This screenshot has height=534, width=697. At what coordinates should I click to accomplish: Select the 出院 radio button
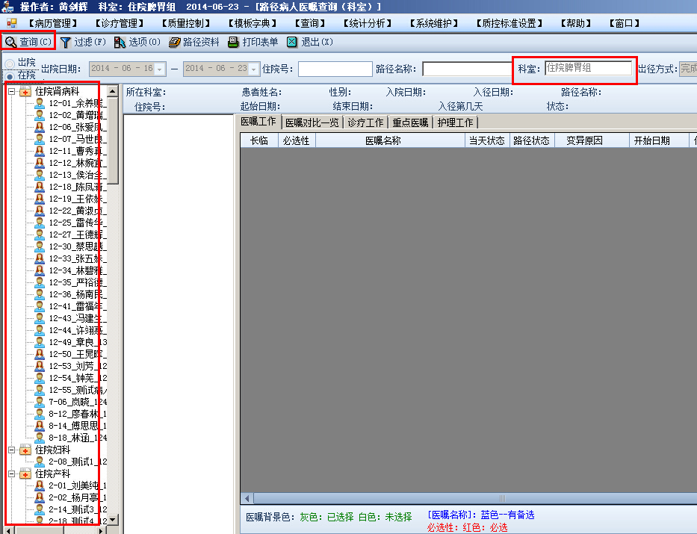coord(9,64)
